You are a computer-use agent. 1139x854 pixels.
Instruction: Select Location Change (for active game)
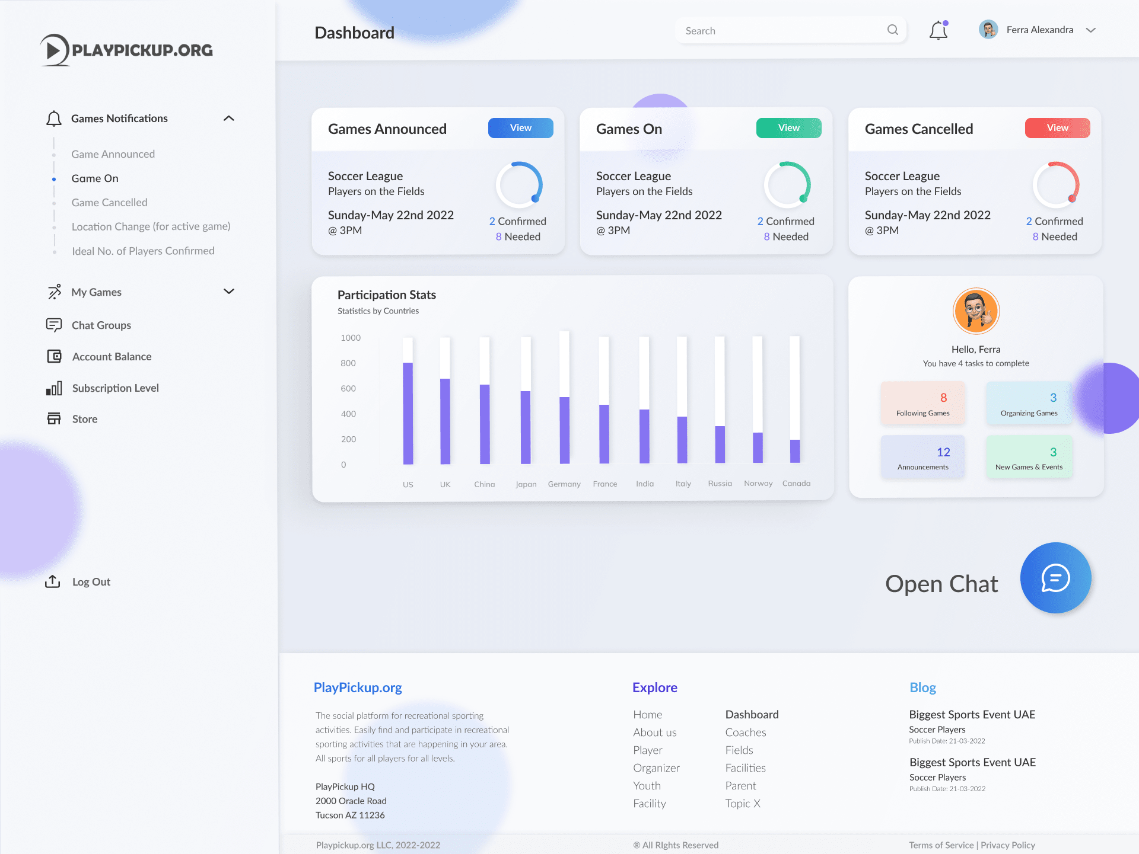pos(151,226)
